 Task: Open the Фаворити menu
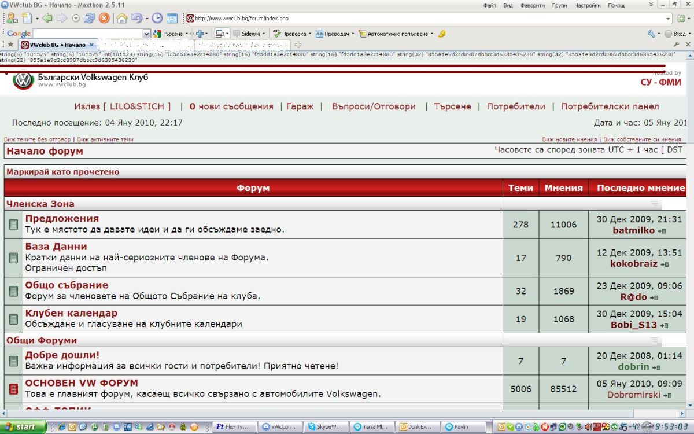tap(532, 5)
